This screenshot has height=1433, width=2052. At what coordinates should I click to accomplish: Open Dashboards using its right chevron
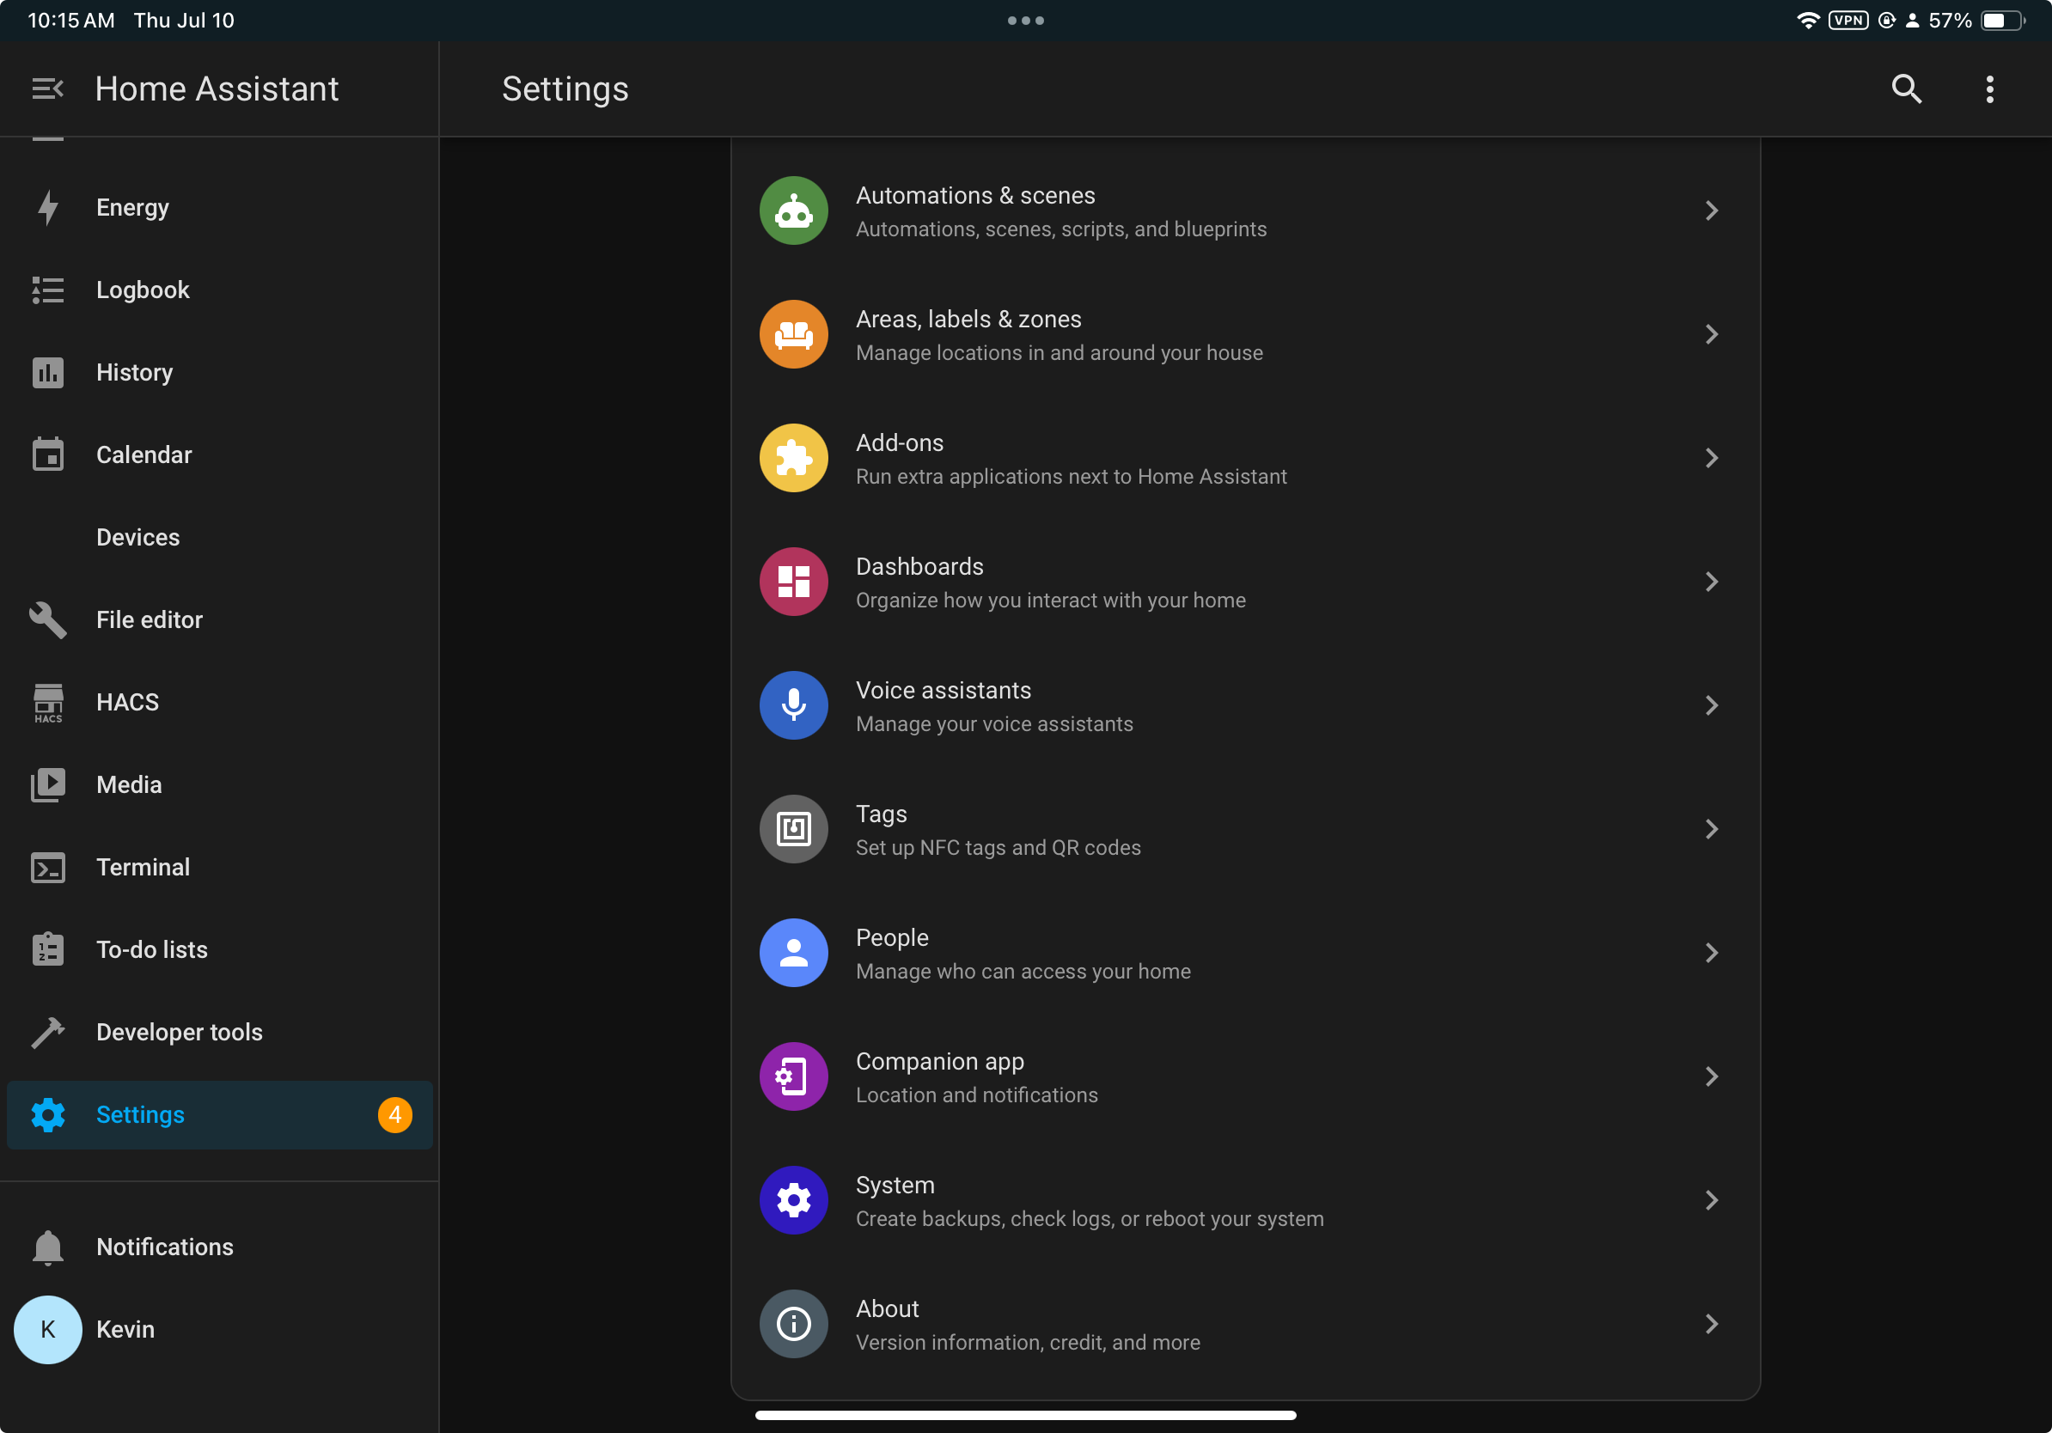tap(1712, 582)
